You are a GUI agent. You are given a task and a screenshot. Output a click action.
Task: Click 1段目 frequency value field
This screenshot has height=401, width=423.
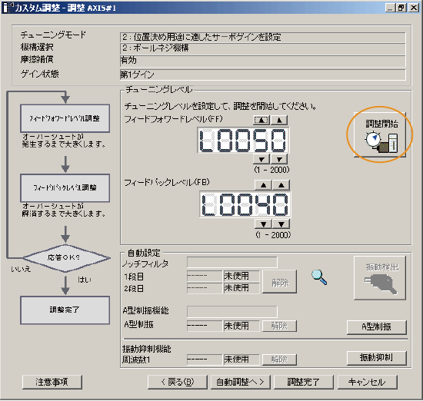(x=205, y=276)
